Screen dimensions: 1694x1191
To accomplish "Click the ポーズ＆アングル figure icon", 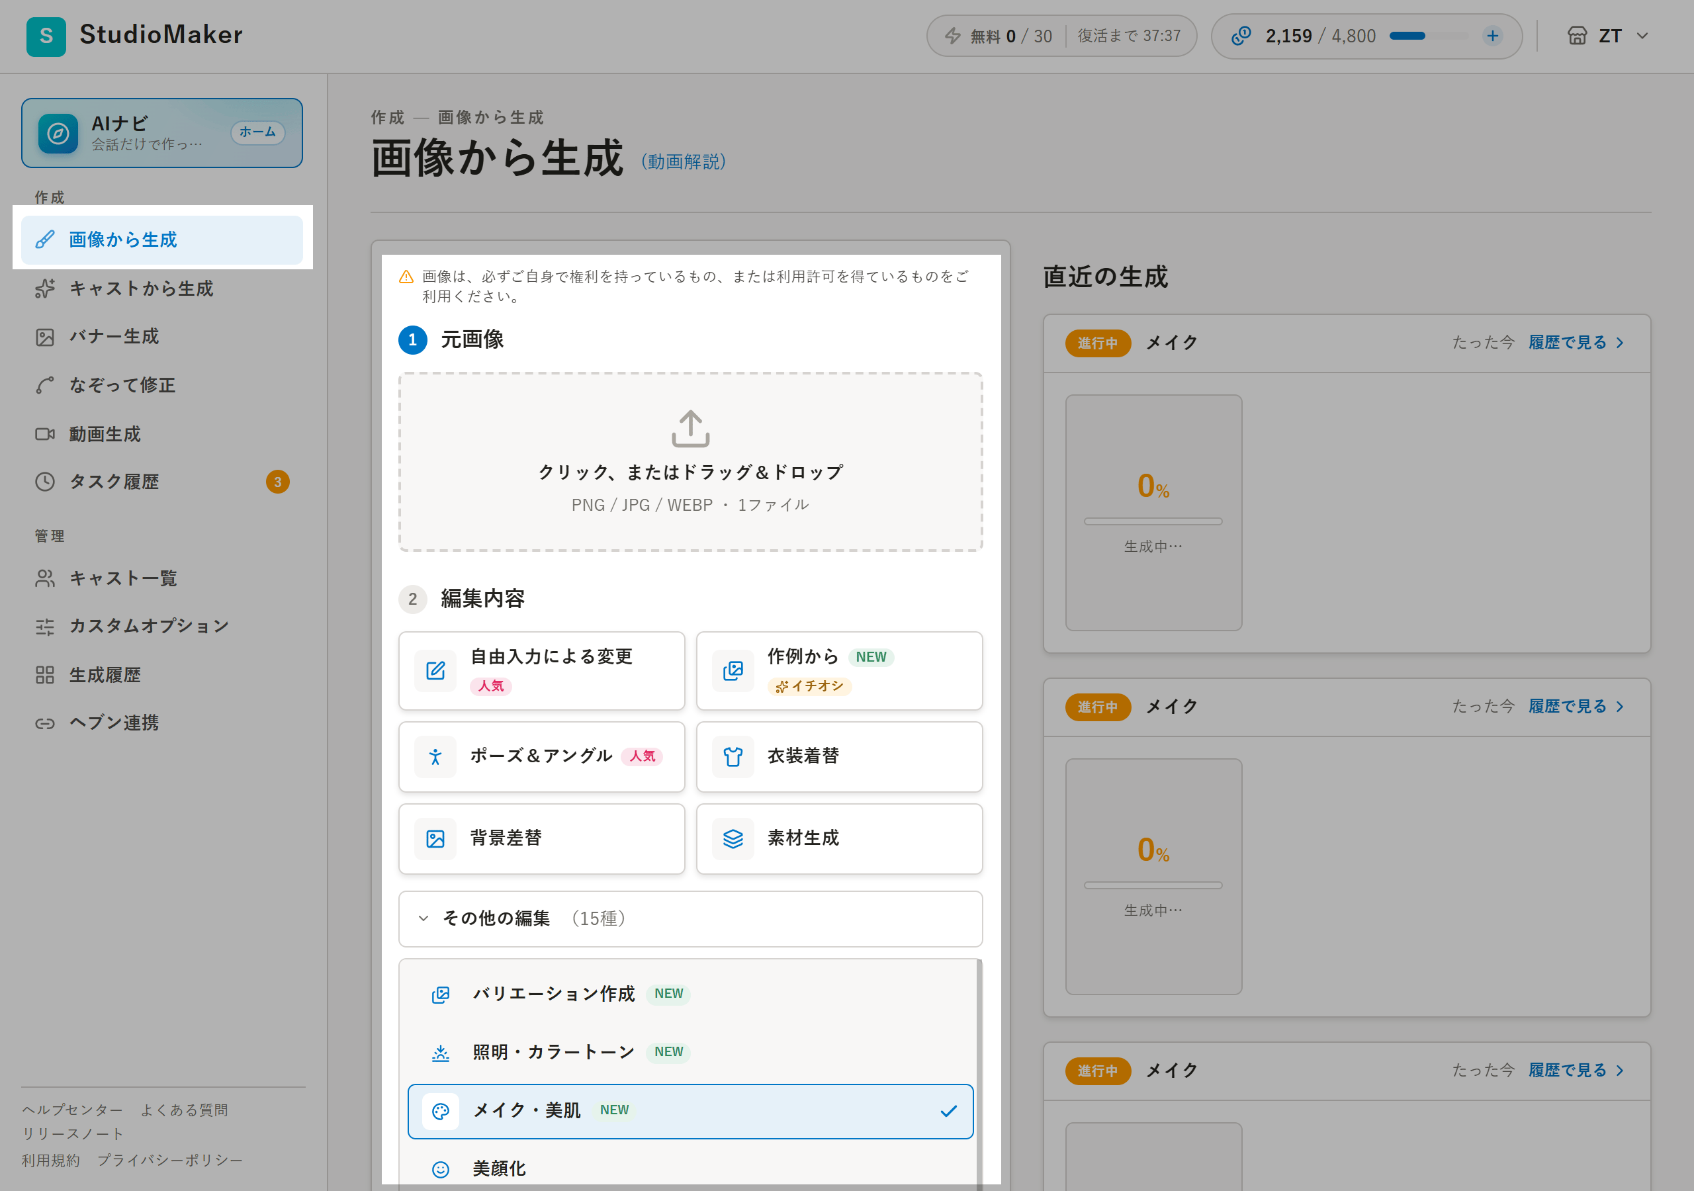I will (x=435, y=757).
